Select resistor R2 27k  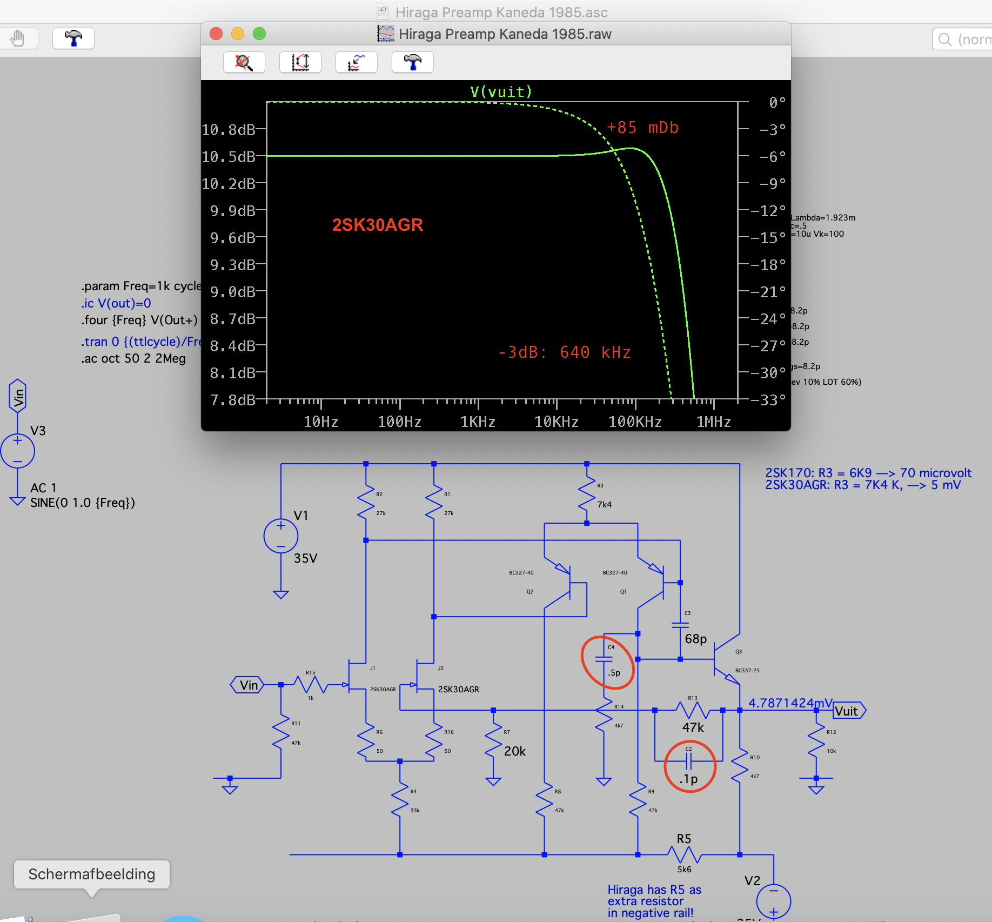(366, 502)
